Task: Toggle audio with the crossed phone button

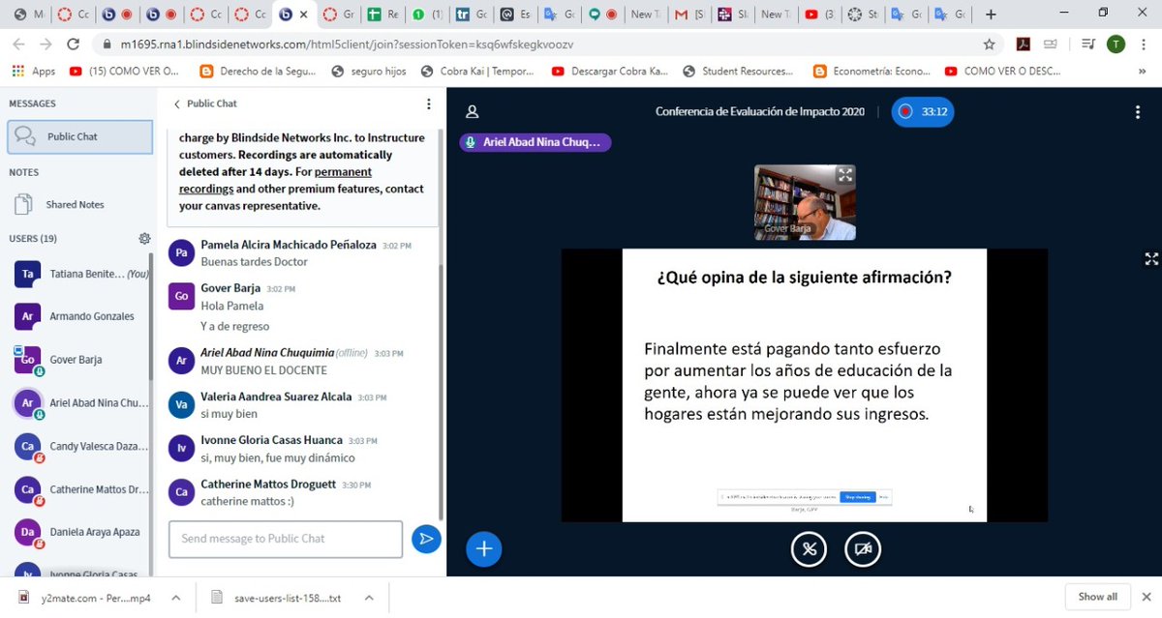Action: click(809, 549)
